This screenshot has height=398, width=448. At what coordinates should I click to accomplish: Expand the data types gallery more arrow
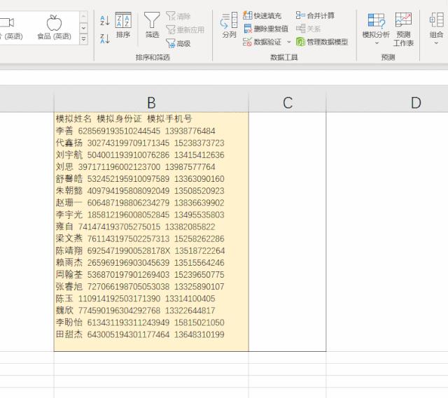(83, 39)
